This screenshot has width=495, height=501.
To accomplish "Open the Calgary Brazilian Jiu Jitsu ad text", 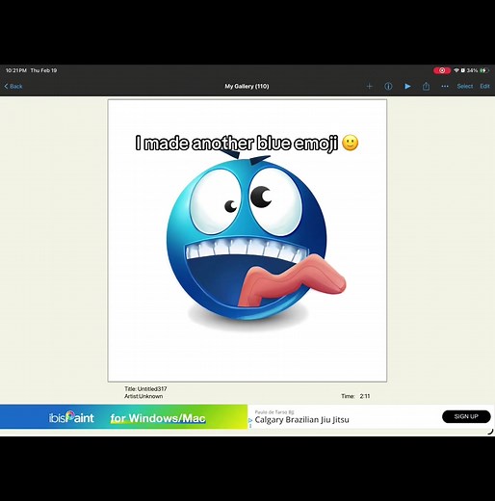I will (x=301, y=420).
